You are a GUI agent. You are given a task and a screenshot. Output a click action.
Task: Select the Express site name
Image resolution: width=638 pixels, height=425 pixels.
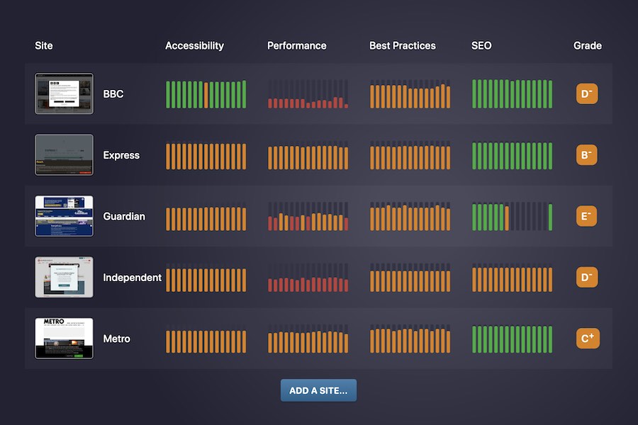point(121,155)
